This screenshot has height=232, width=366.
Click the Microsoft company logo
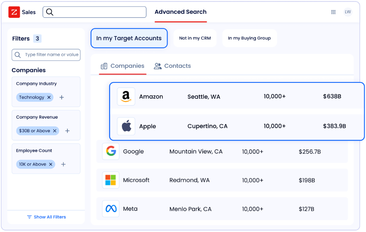tap(111, 180)
